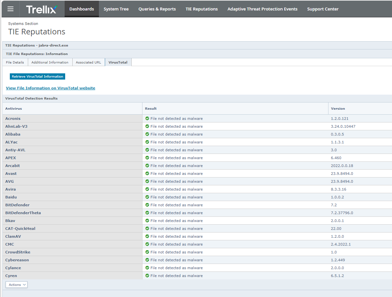This screenshot has height=297, width=392.
Task: Click green check icon in Antiy-AVL row
Action: 147,150
